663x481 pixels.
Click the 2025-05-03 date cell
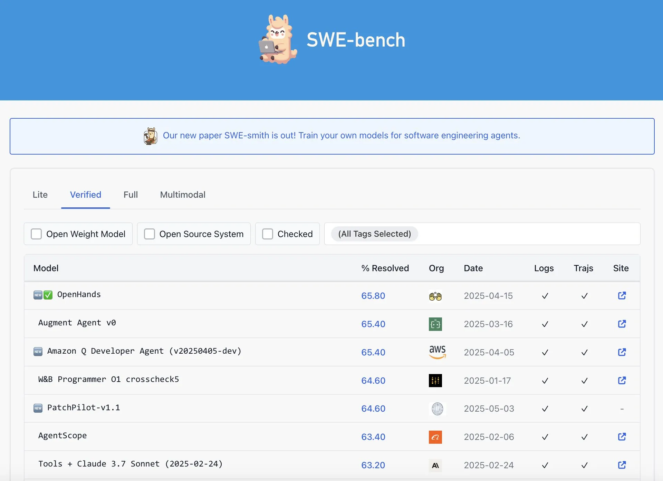click(x=489, y=409)
